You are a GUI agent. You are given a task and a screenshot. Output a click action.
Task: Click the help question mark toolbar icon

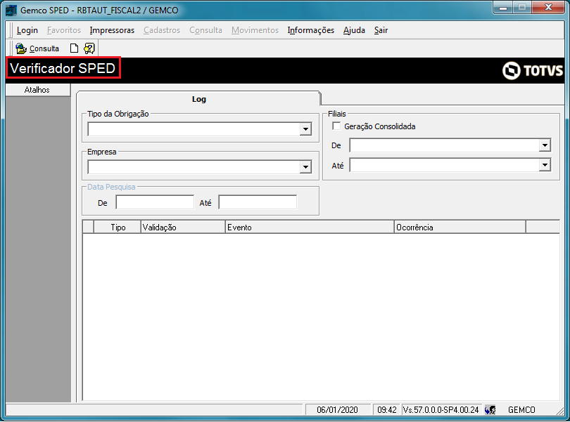89,48
